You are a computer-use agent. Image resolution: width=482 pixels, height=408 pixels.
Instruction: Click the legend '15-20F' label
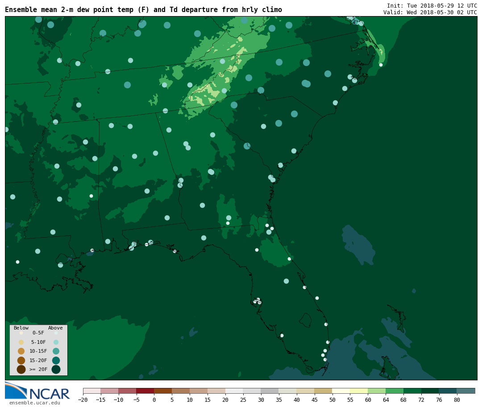[x=38, y=360]
